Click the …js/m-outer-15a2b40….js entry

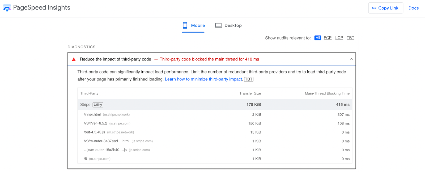[117, 150]
